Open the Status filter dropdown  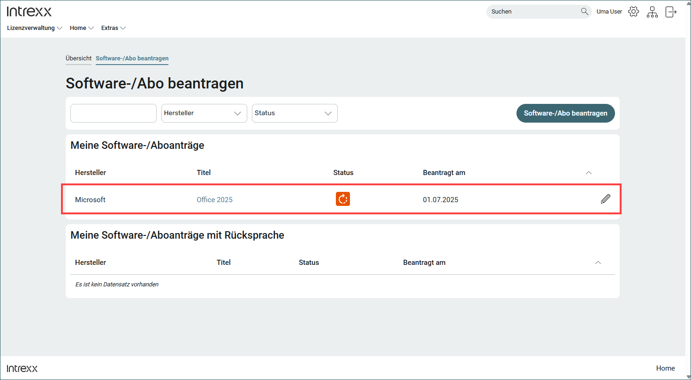[x=295, y=113]
